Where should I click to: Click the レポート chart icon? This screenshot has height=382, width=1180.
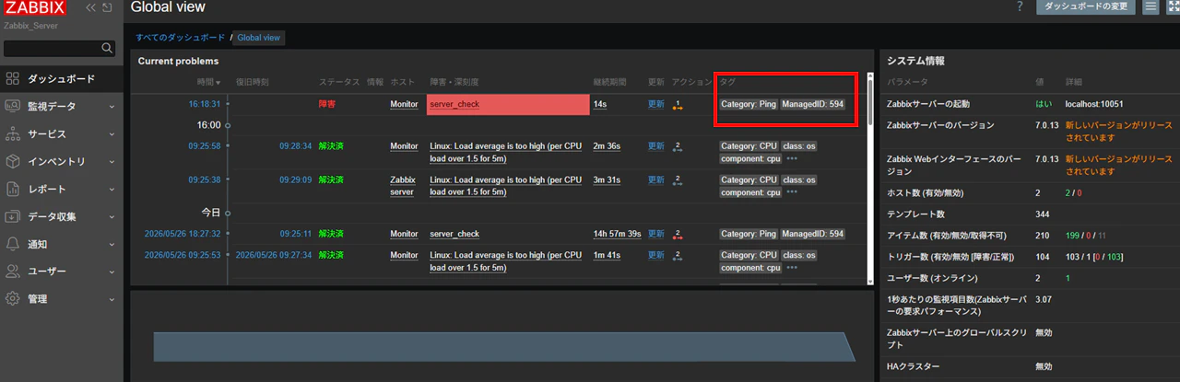(x=13, y=190)
